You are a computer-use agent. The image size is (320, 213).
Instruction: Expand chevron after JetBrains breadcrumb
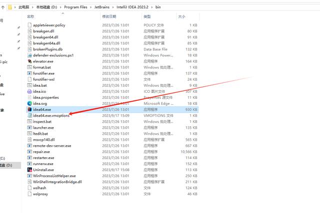[113, 7]
